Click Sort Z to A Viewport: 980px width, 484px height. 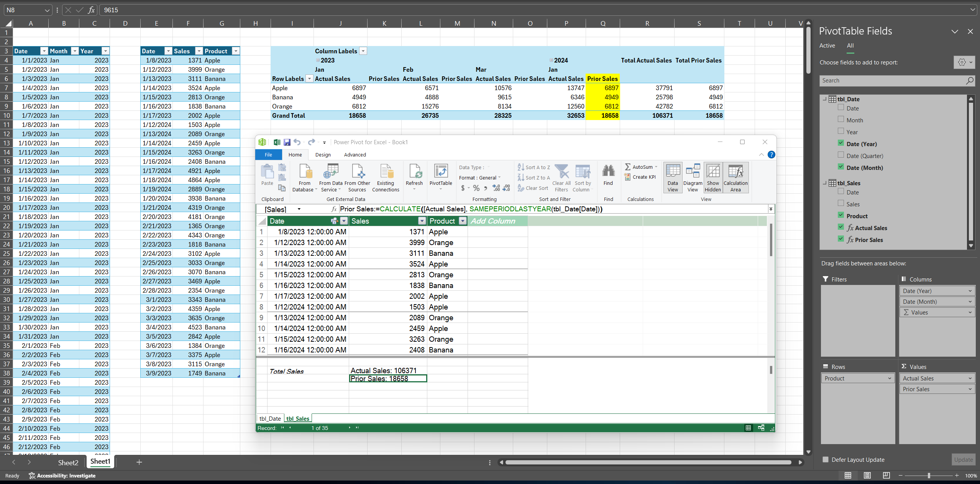(x=534, y=178)
